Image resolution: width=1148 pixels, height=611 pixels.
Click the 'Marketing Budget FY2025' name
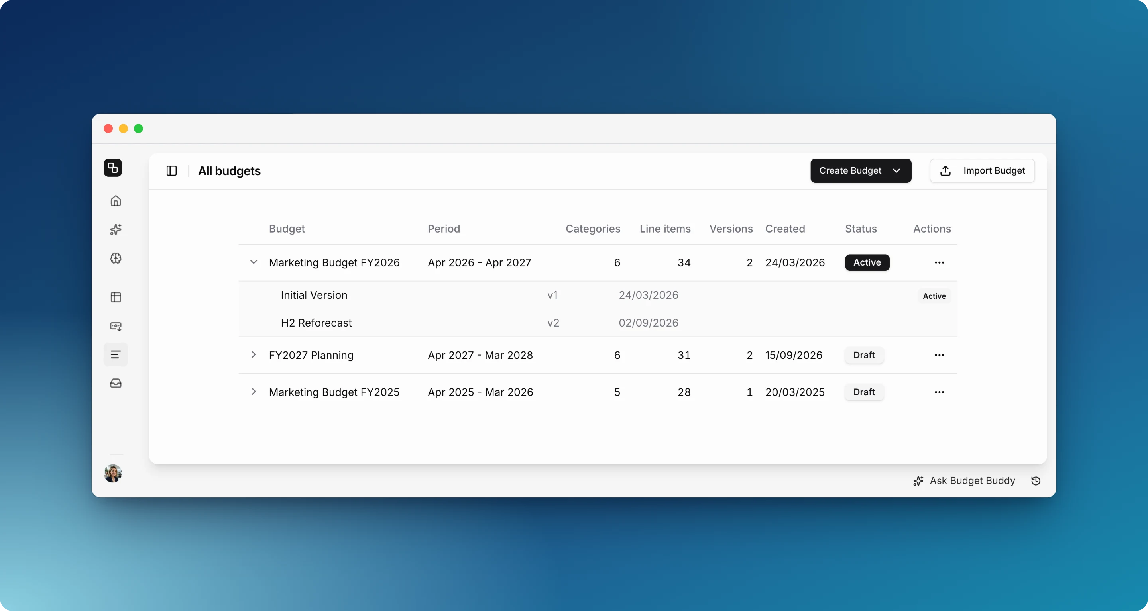click(334, 392)
